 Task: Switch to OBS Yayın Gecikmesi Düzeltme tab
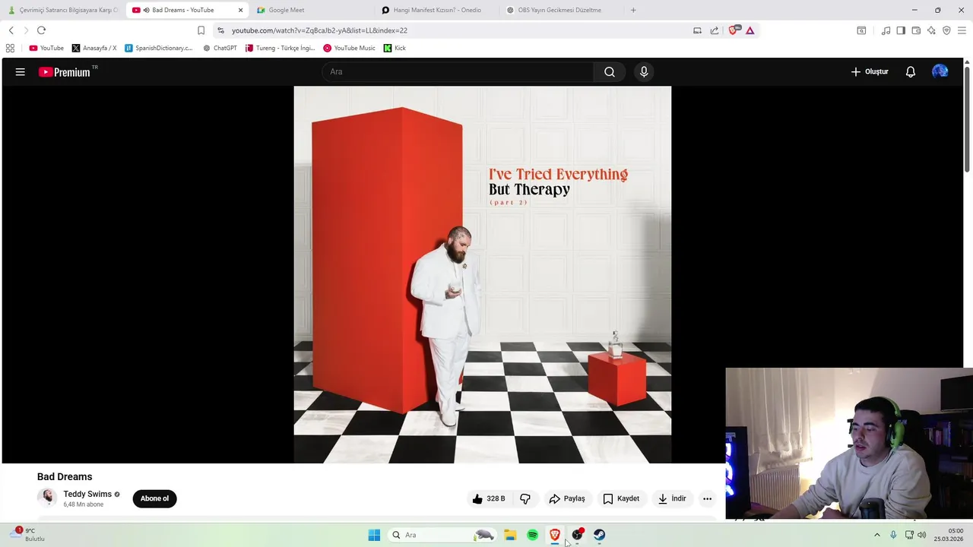pyautogui.click(x=559, y=10)
